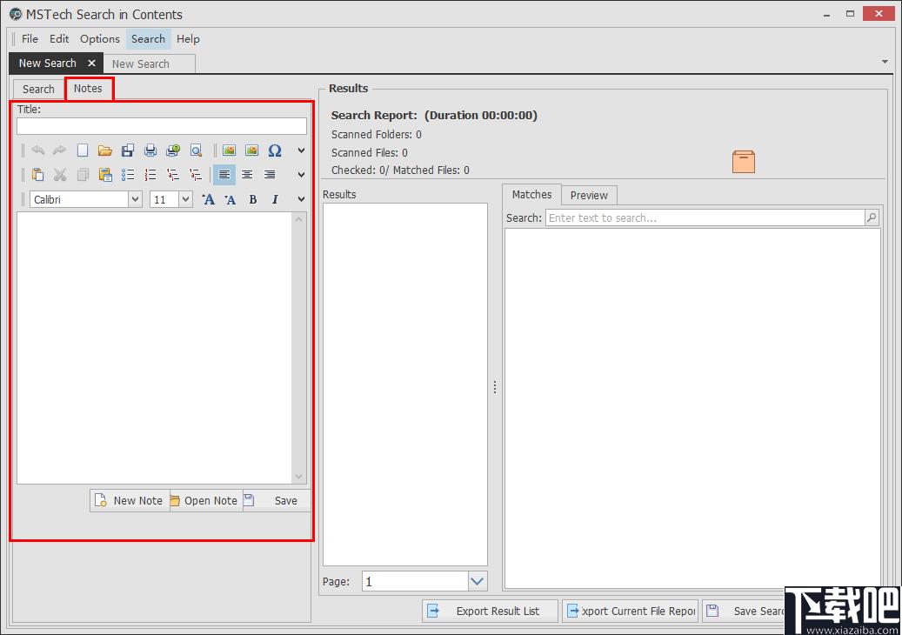
Task: Click the first multilevel list icon
Action: [172, 174]
